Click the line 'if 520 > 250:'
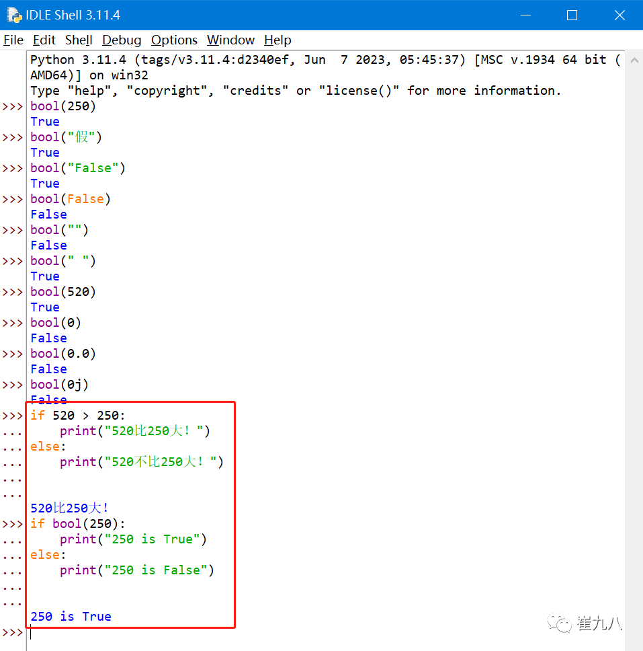Viewport: 643px width, 651px height. click(x=77, y=416)
